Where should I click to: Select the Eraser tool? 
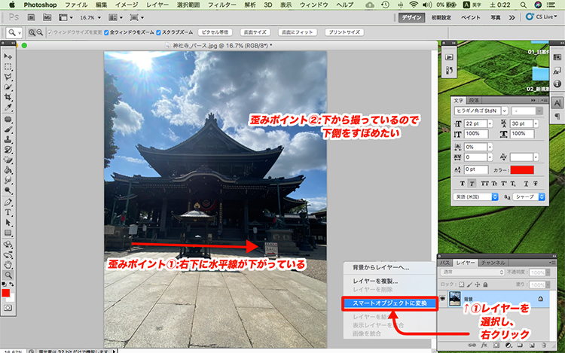click(8, 160)
